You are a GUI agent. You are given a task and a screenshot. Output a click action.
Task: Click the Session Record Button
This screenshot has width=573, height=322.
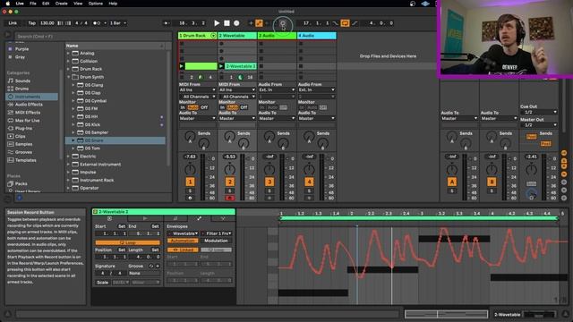(283, 23)
